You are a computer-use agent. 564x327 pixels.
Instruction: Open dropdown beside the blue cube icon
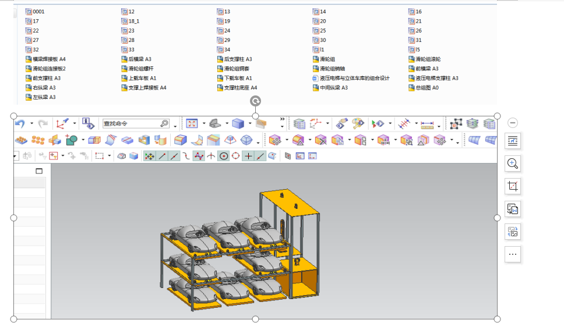[250, 124]
